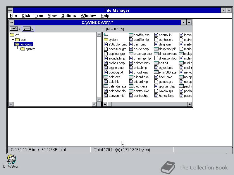Select file edit.pif
Screen dimensions: 234x175
161,63
